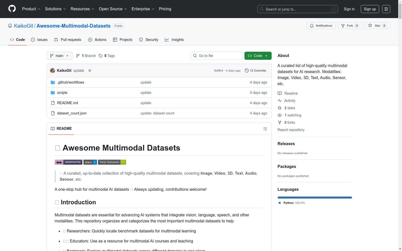Select the README tab header

(61, 129)
